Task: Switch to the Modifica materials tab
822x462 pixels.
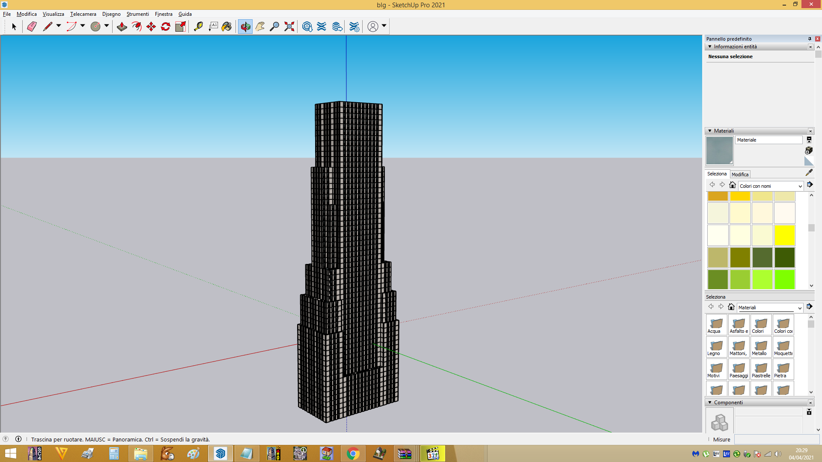Action: point(740,175)
